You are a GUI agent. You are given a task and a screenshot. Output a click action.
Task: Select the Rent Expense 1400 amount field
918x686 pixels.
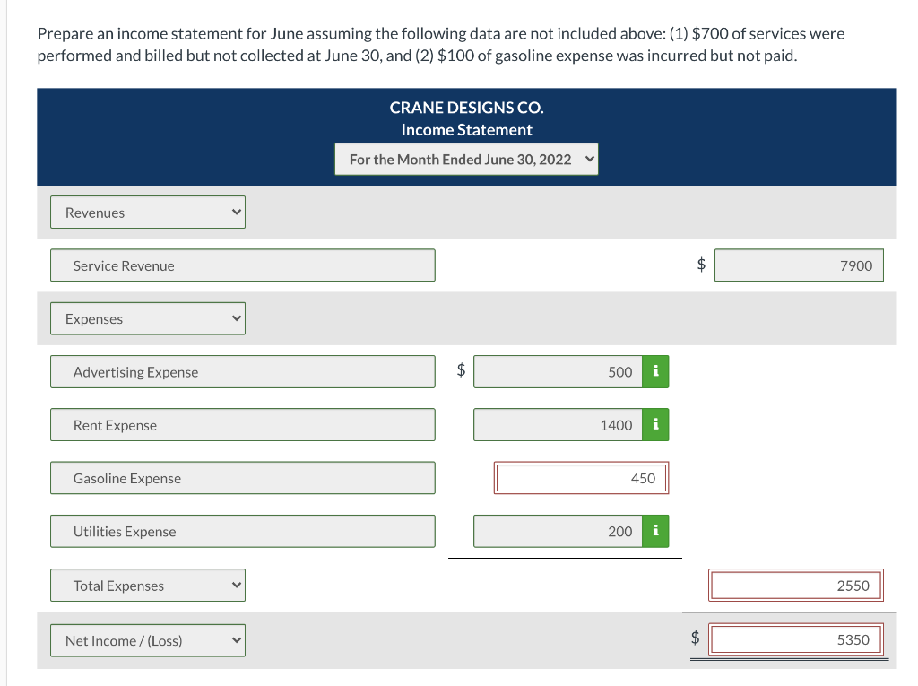click(x=558, y=425)
